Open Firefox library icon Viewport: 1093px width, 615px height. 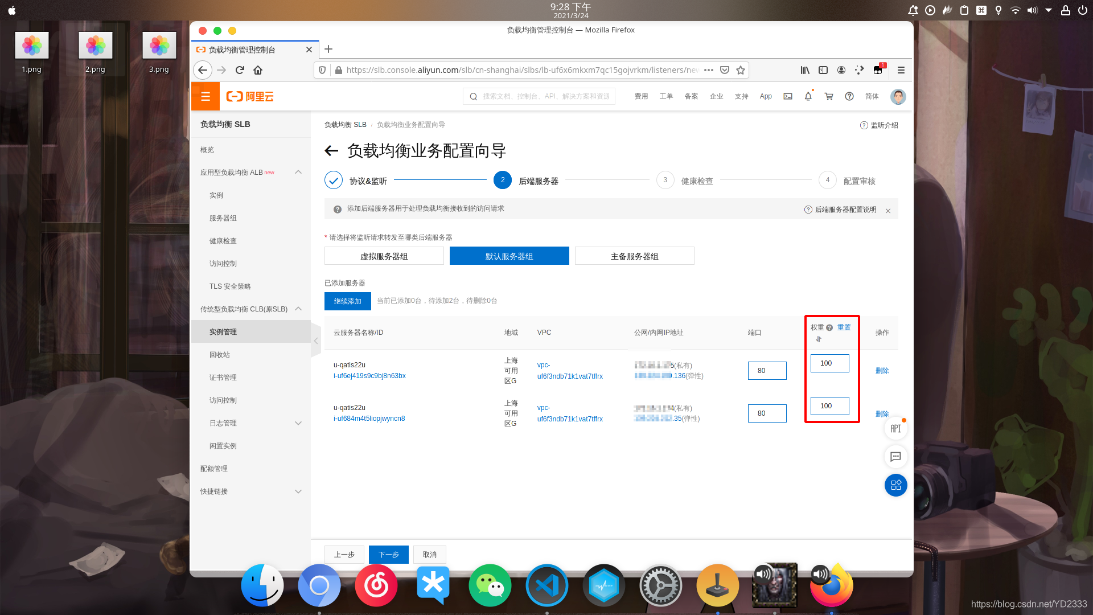(x=805, y=70)
